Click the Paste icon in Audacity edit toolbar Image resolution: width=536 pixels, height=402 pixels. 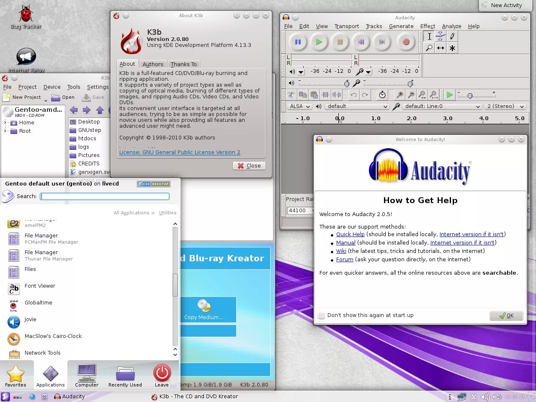pos(314,95)
